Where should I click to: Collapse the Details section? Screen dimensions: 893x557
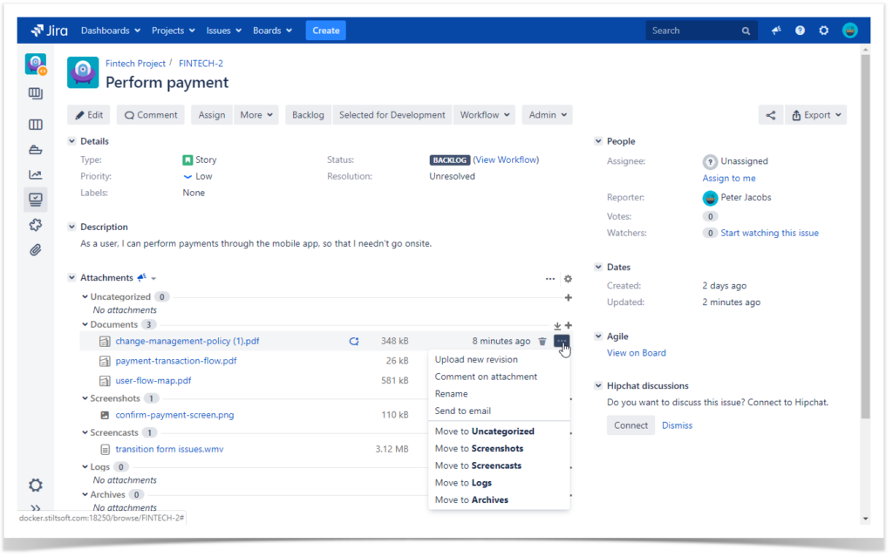coord(72,140)
